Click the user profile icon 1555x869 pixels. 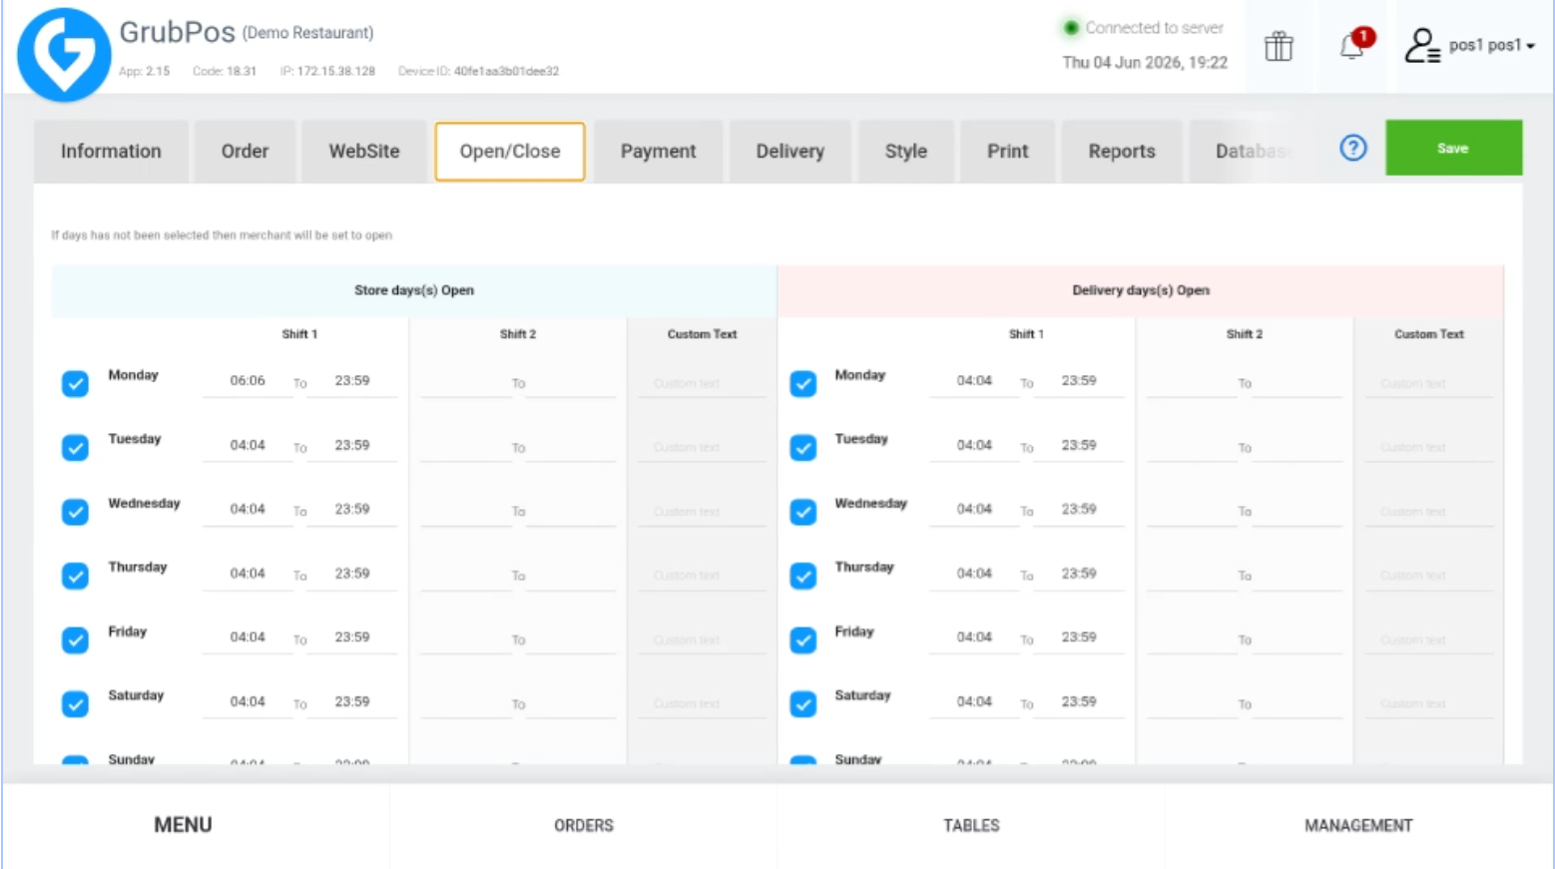[1421, 46]
